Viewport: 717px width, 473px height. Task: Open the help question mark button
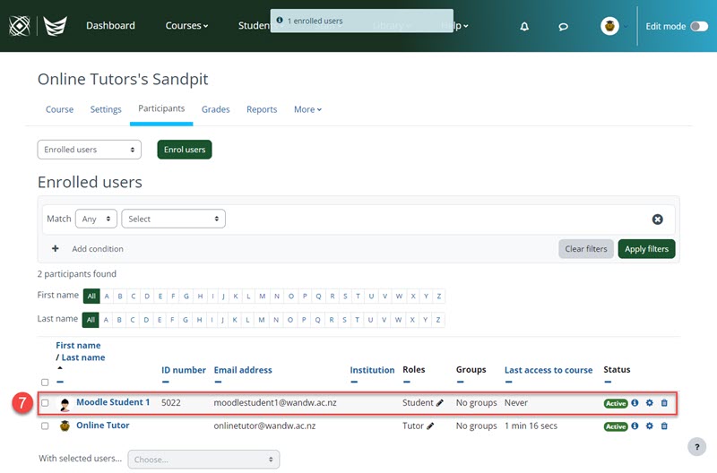697,447
